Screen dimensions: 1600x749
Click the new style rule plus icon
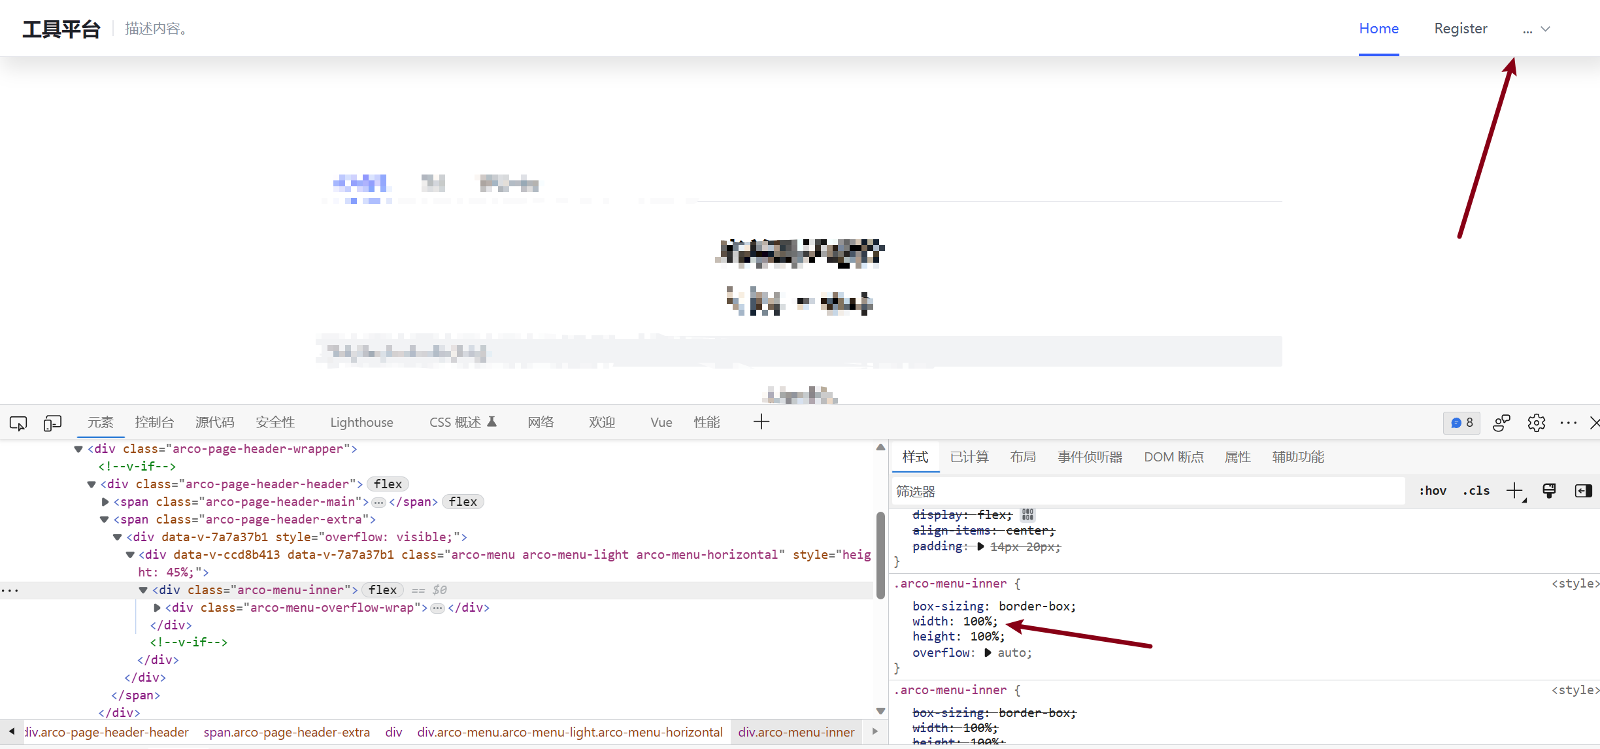click(x=1515, y=491)
